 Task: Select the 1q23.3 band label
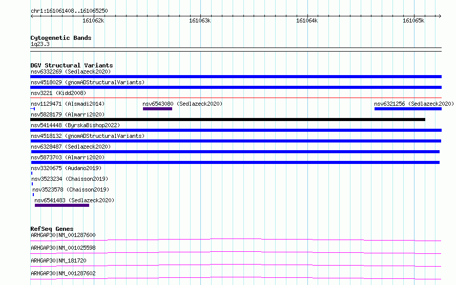40,44
